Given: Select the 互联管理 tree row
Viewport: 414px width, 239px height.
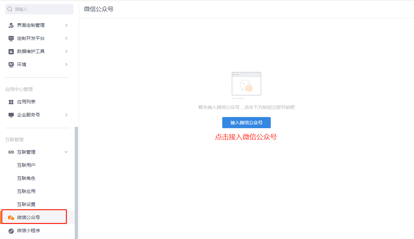Looking at the screenshot, I should coord(37,152).
